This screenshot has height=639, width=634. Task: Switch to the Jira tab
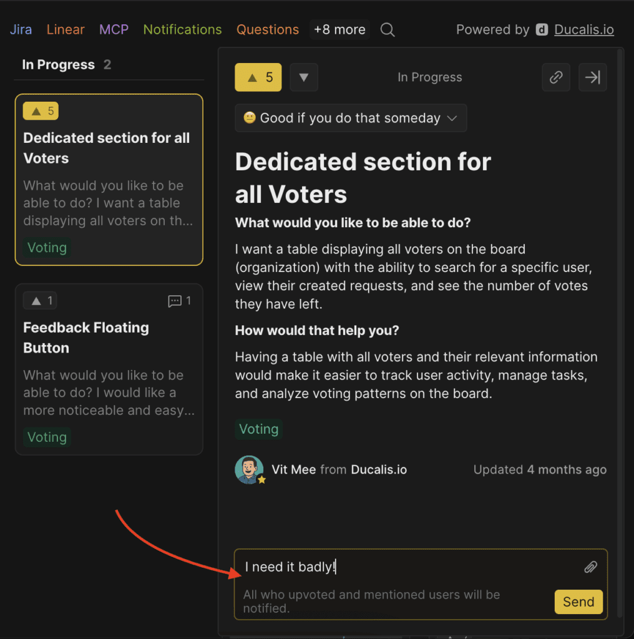pos(21,30)
